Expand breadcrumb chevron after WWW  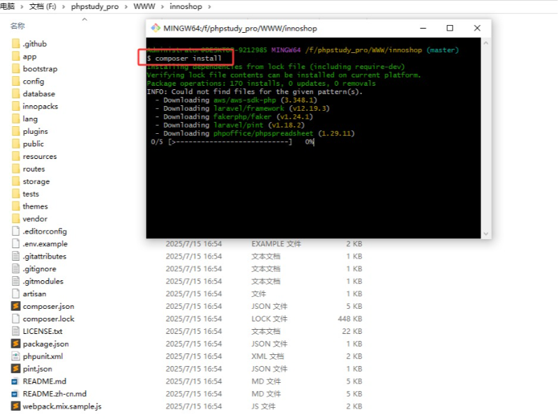[162, 7]
